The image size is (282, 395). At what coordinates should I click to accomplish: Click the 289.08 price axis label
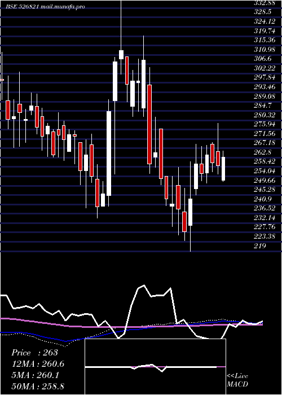coord(266,96)
